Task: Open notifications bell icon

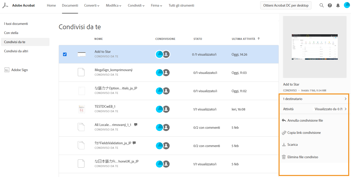Action: tap(338, 5)
